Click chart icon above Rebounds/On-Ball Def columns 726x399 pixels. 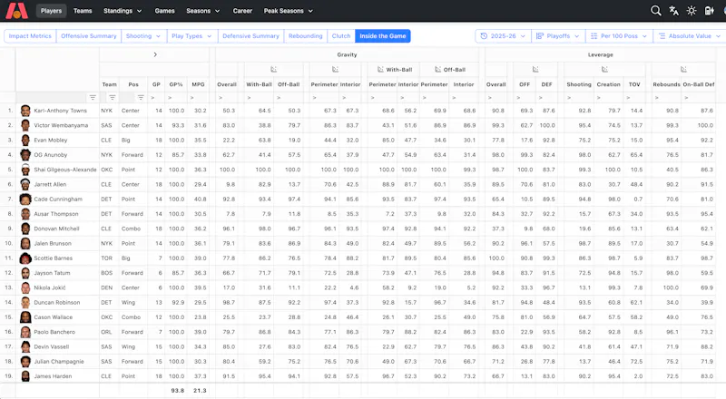(683, 70)
